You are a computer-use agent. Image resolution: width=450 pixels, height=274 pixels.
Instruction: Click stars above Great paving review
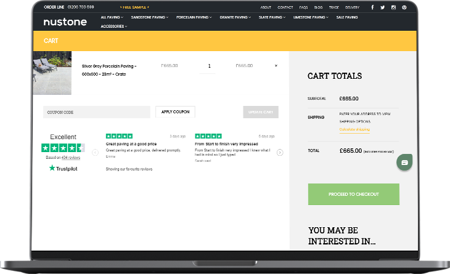click(x=119, y=136)
